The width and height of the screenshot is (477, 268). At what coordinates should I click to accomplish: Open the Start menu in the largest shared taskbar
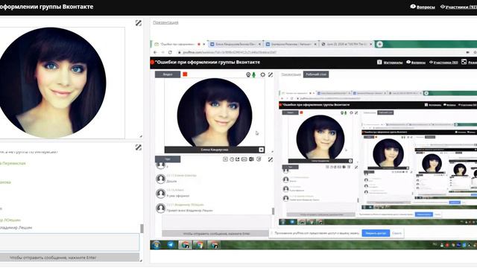tap(157, 245)
